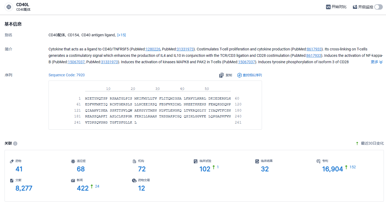The image size is (386, 203).
Task: Click the monitoring icon beside 开启监控
Action: [355, 7]
